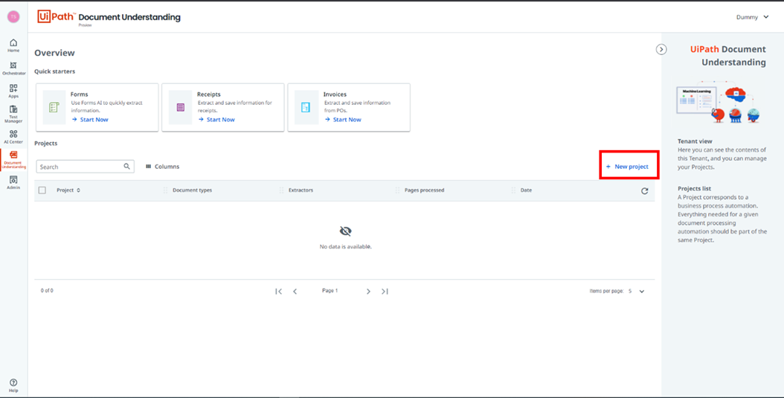
Task: Click the TS user avatar
Action: (x=13, y=16)
